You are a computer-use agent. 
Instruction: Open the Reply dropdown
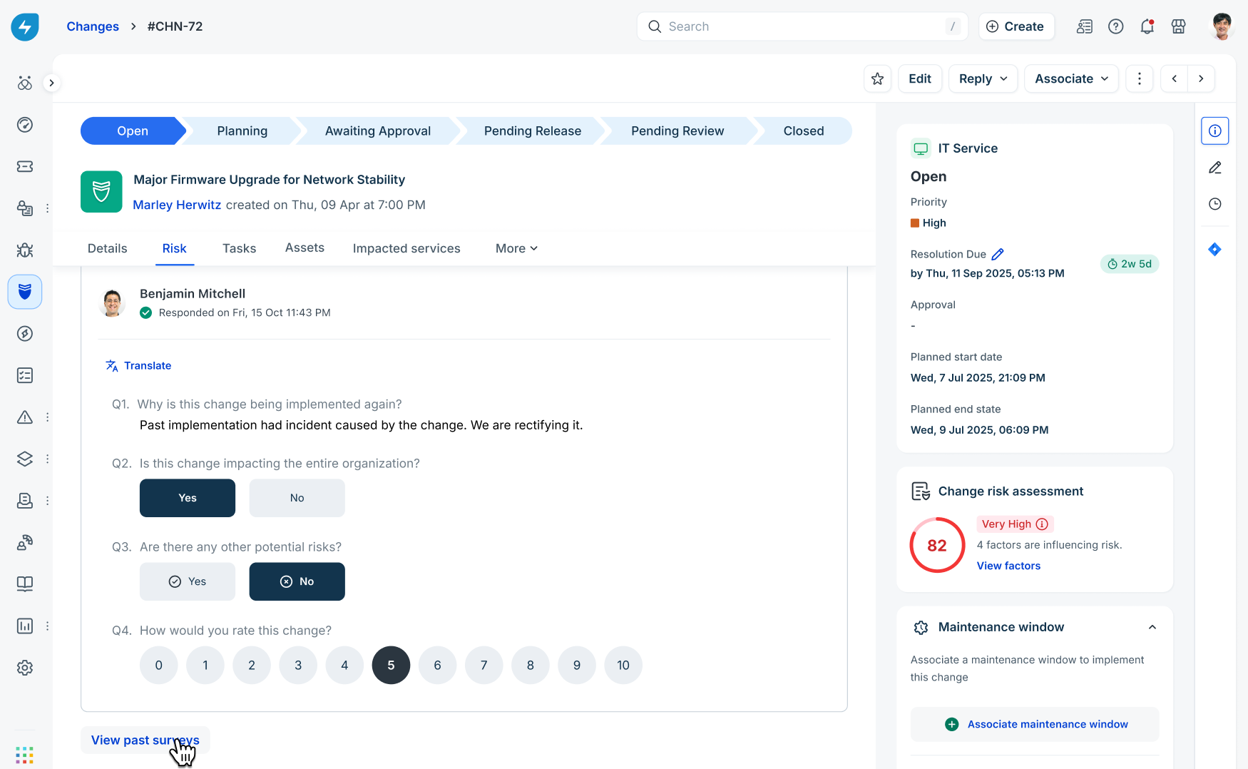pos(983,78)
